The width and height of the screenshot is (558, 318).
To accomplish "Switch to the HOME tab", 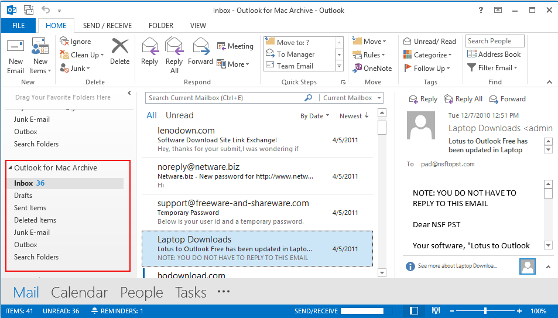I will 56,25.
